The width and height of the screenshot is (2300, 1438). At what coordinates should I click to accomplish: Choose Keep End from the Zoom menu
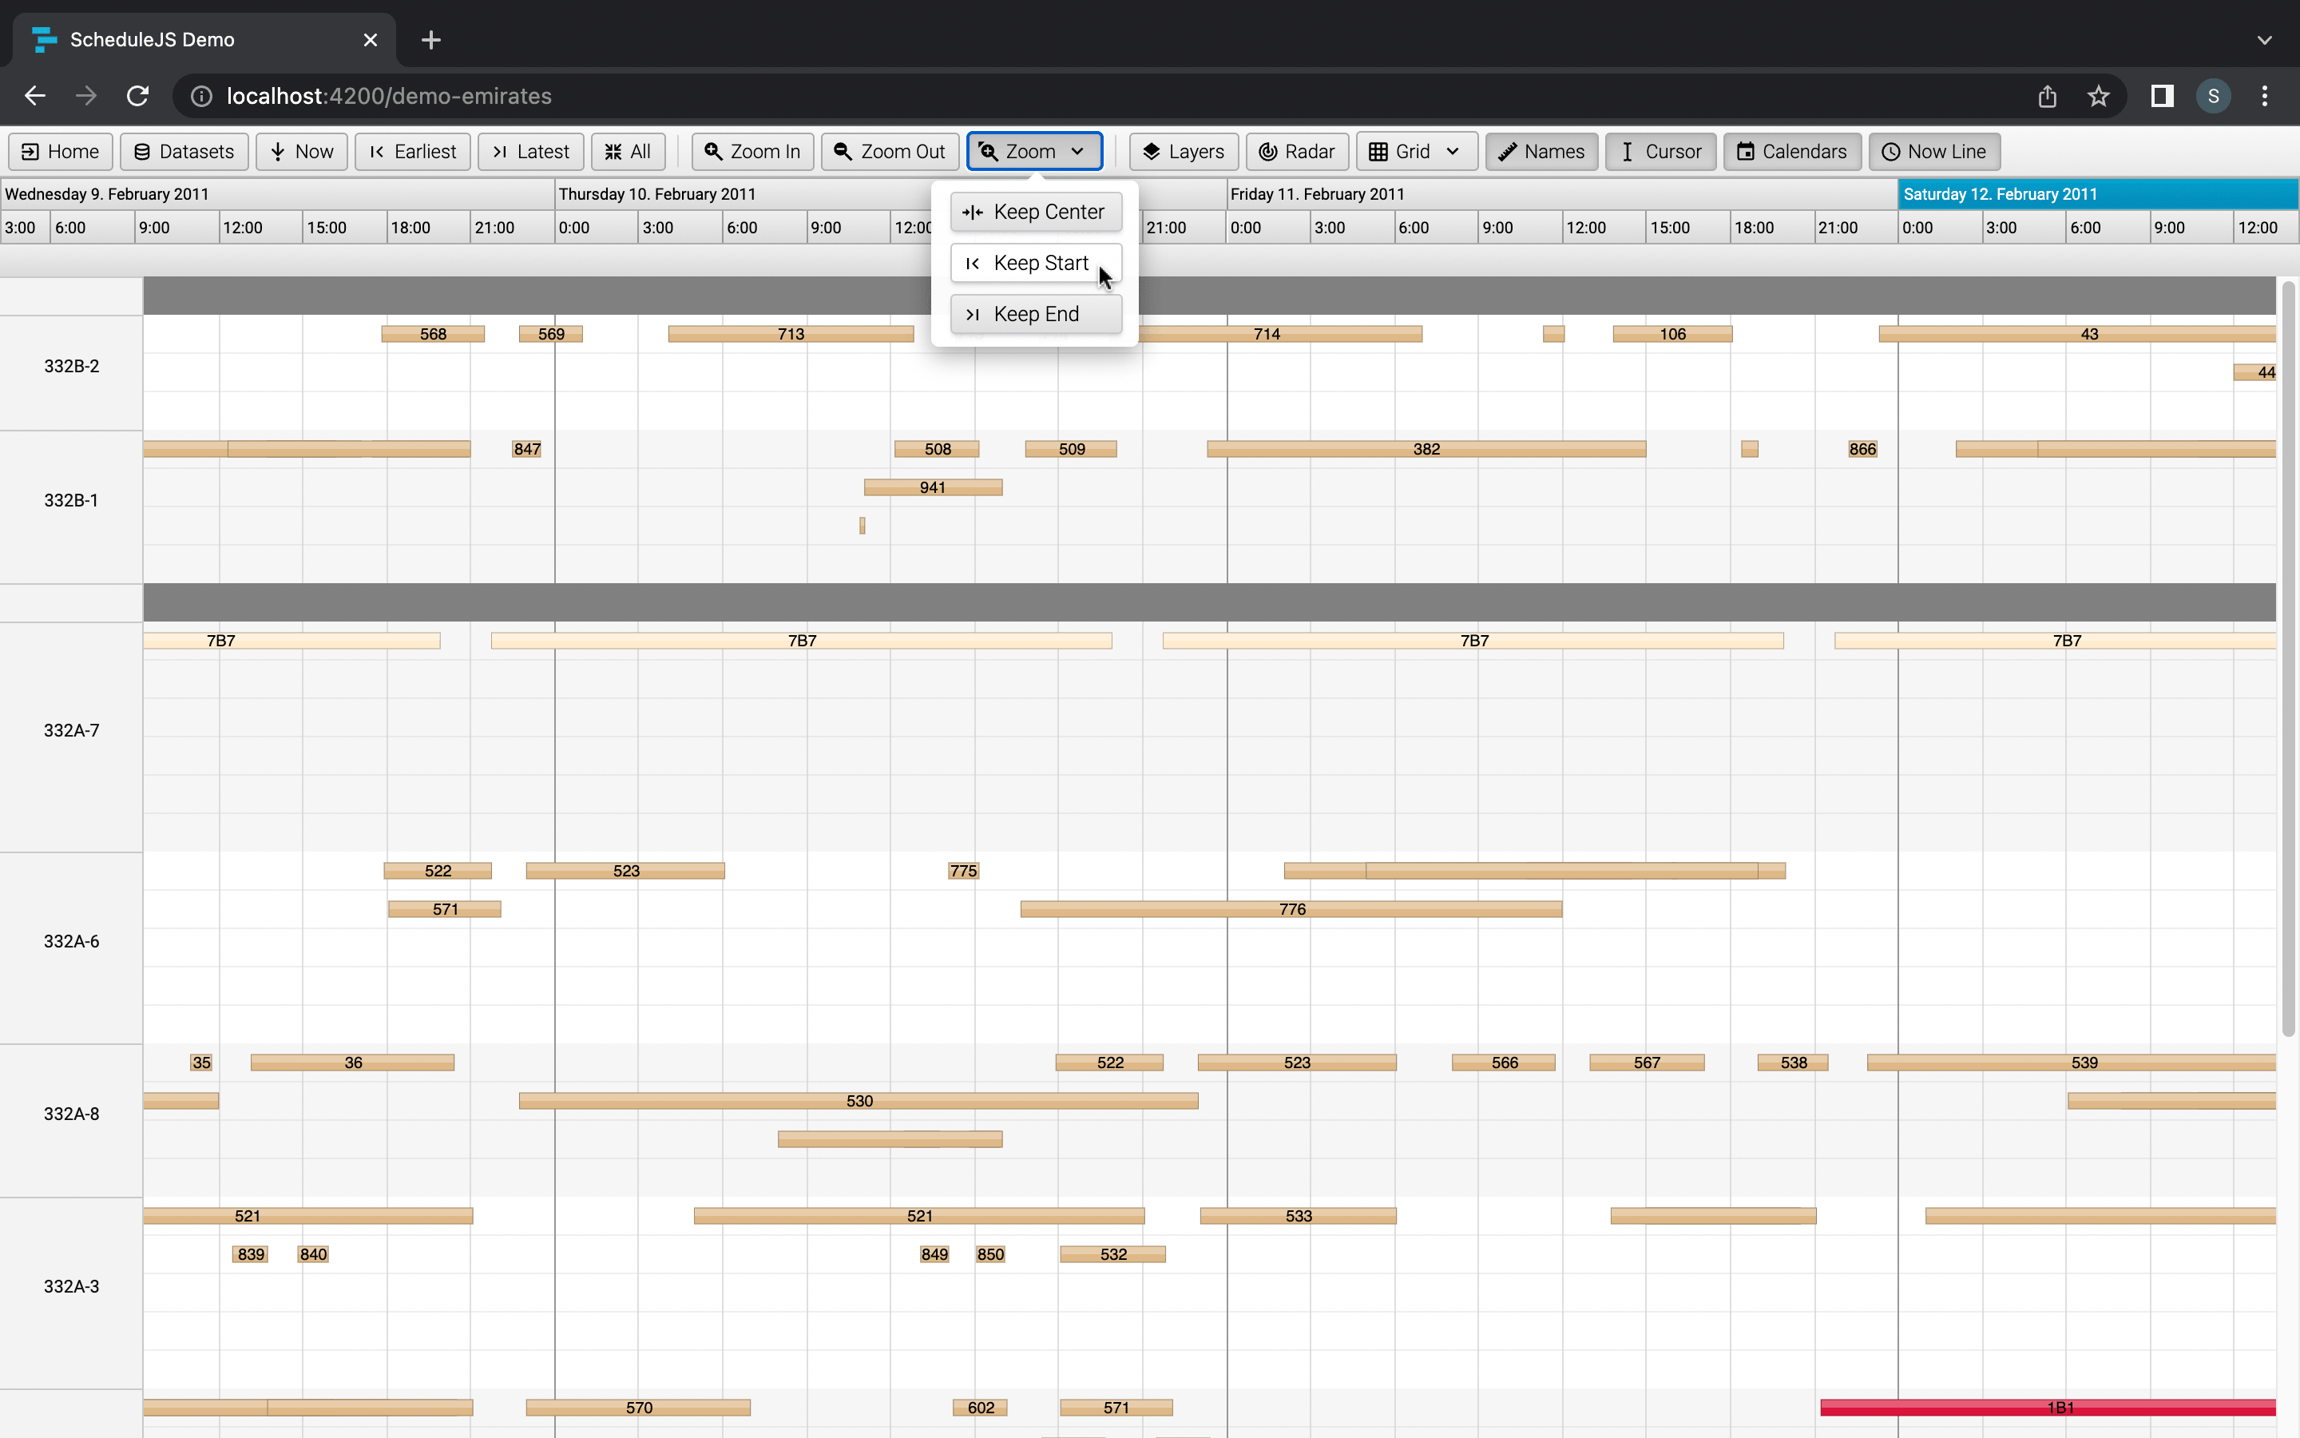pos(1035,314)
